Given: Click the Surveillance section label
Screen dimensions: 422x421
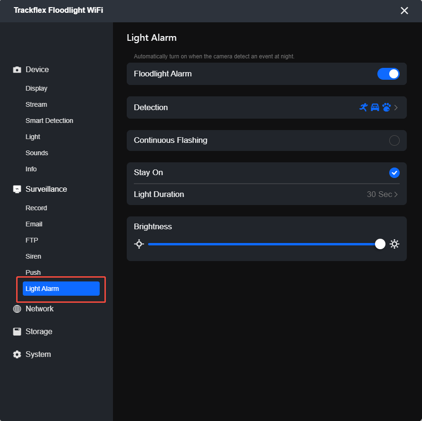Looking at the screenshot, I should pyautogui.click(x=47, y=189).
